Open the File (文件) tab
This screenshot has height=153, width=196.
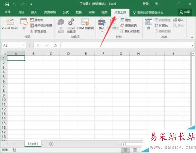(7, 12)
